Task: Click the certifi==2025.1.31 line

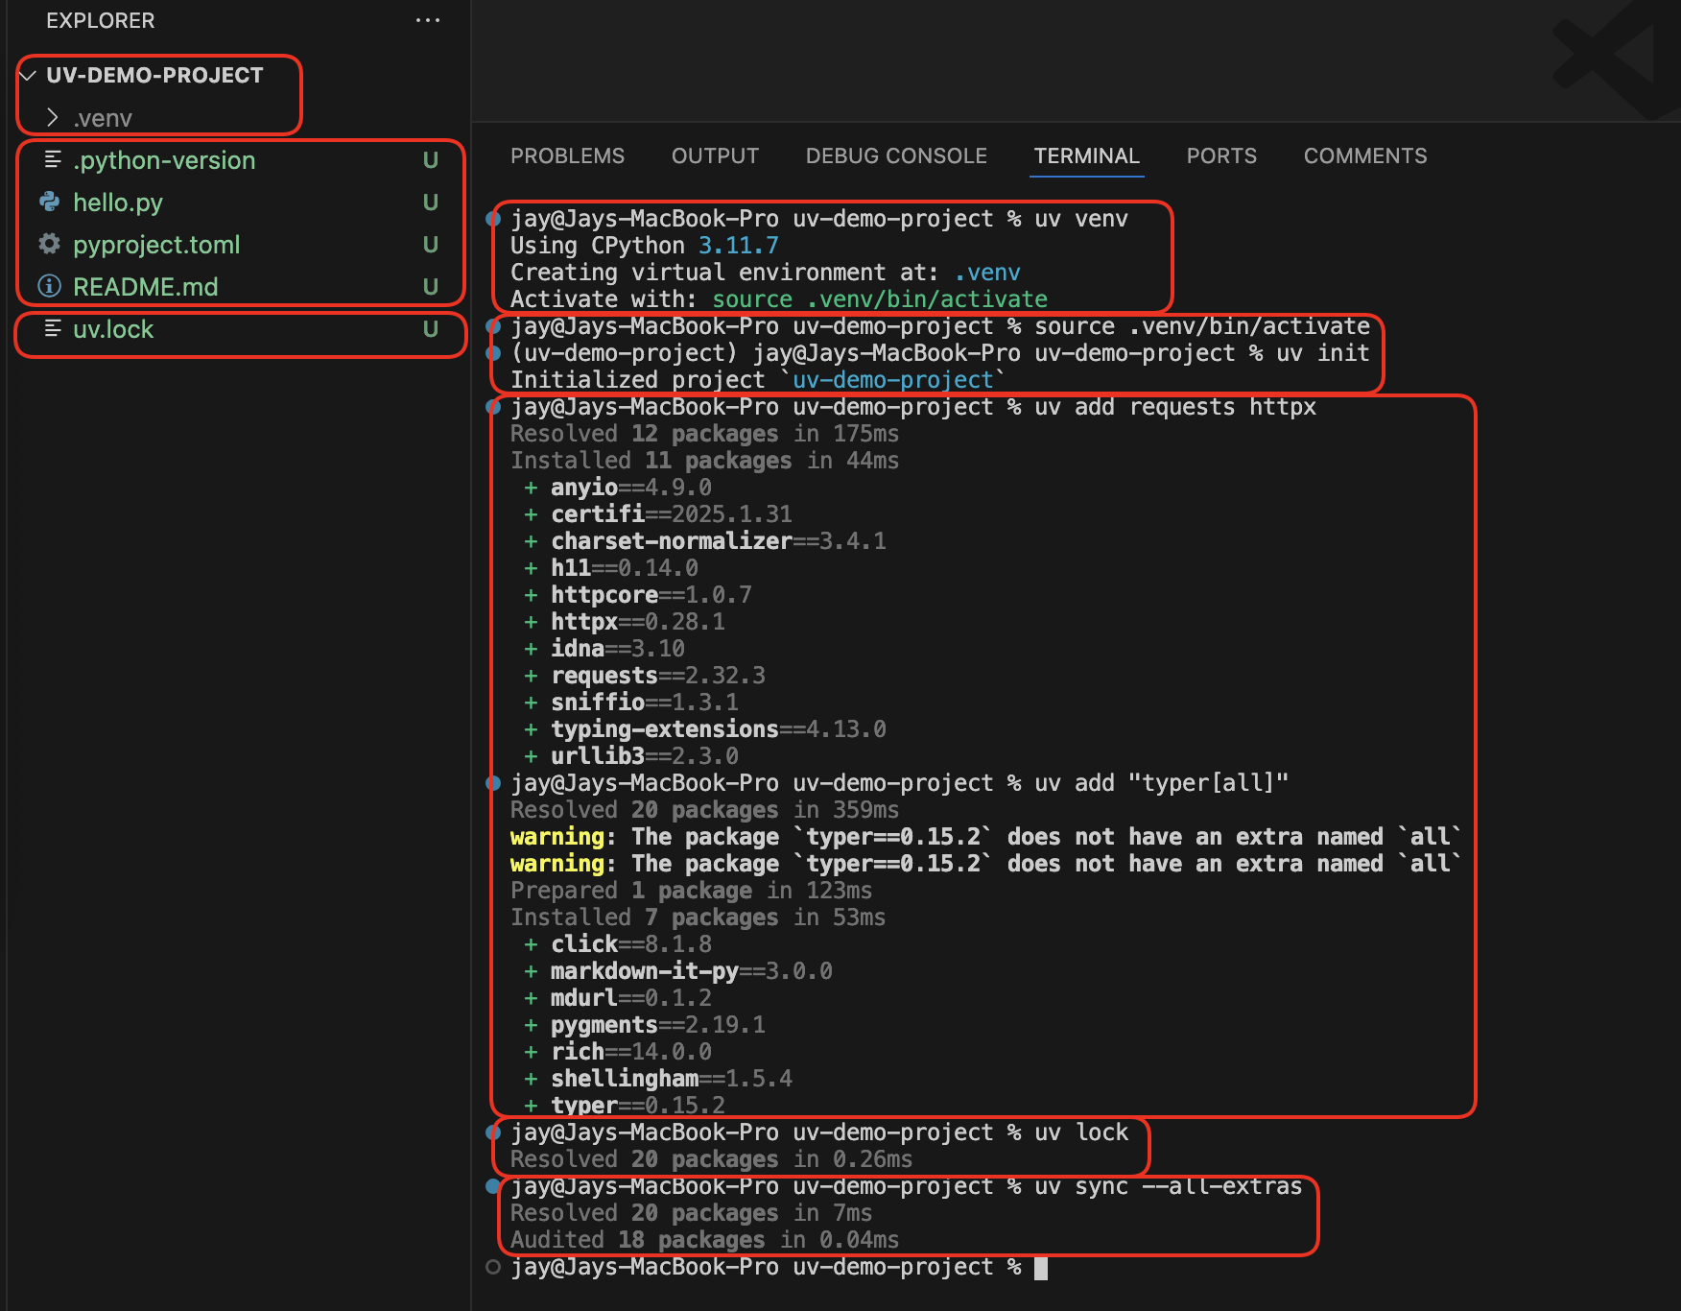Action: coord(658,514)
